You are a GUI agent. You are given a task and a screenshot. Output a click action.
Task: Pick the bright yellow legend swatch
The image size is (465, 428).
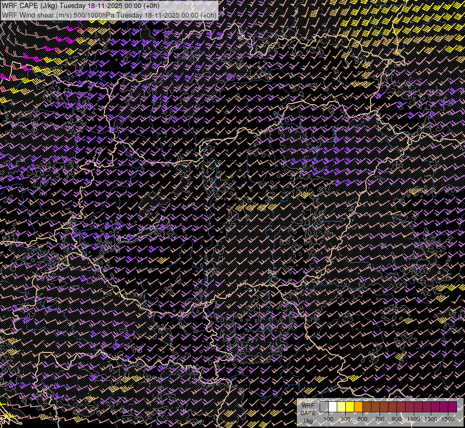(350, 407)
